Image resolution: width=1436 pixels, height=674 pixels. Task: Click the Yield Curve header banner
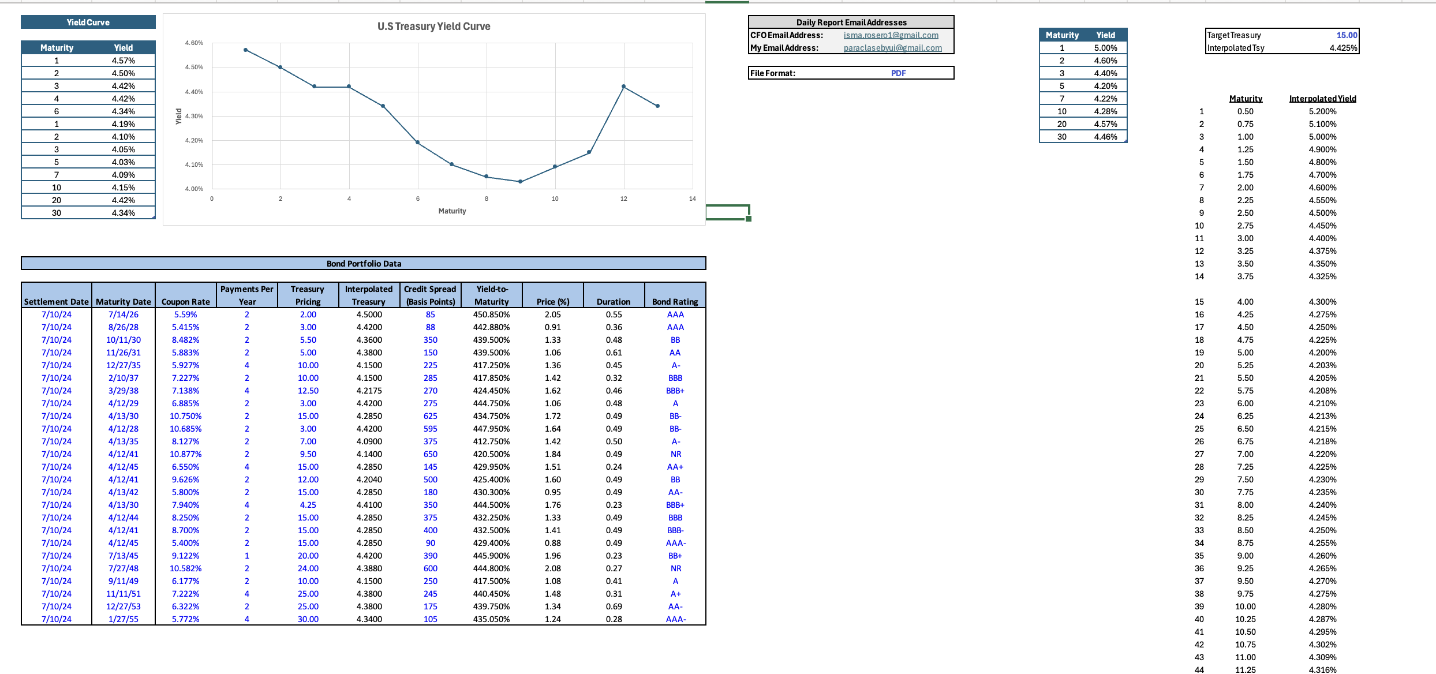[x=88, y=23]
